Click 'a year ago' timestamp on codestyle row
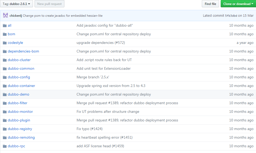256x153 pixels. pos(245,43)
